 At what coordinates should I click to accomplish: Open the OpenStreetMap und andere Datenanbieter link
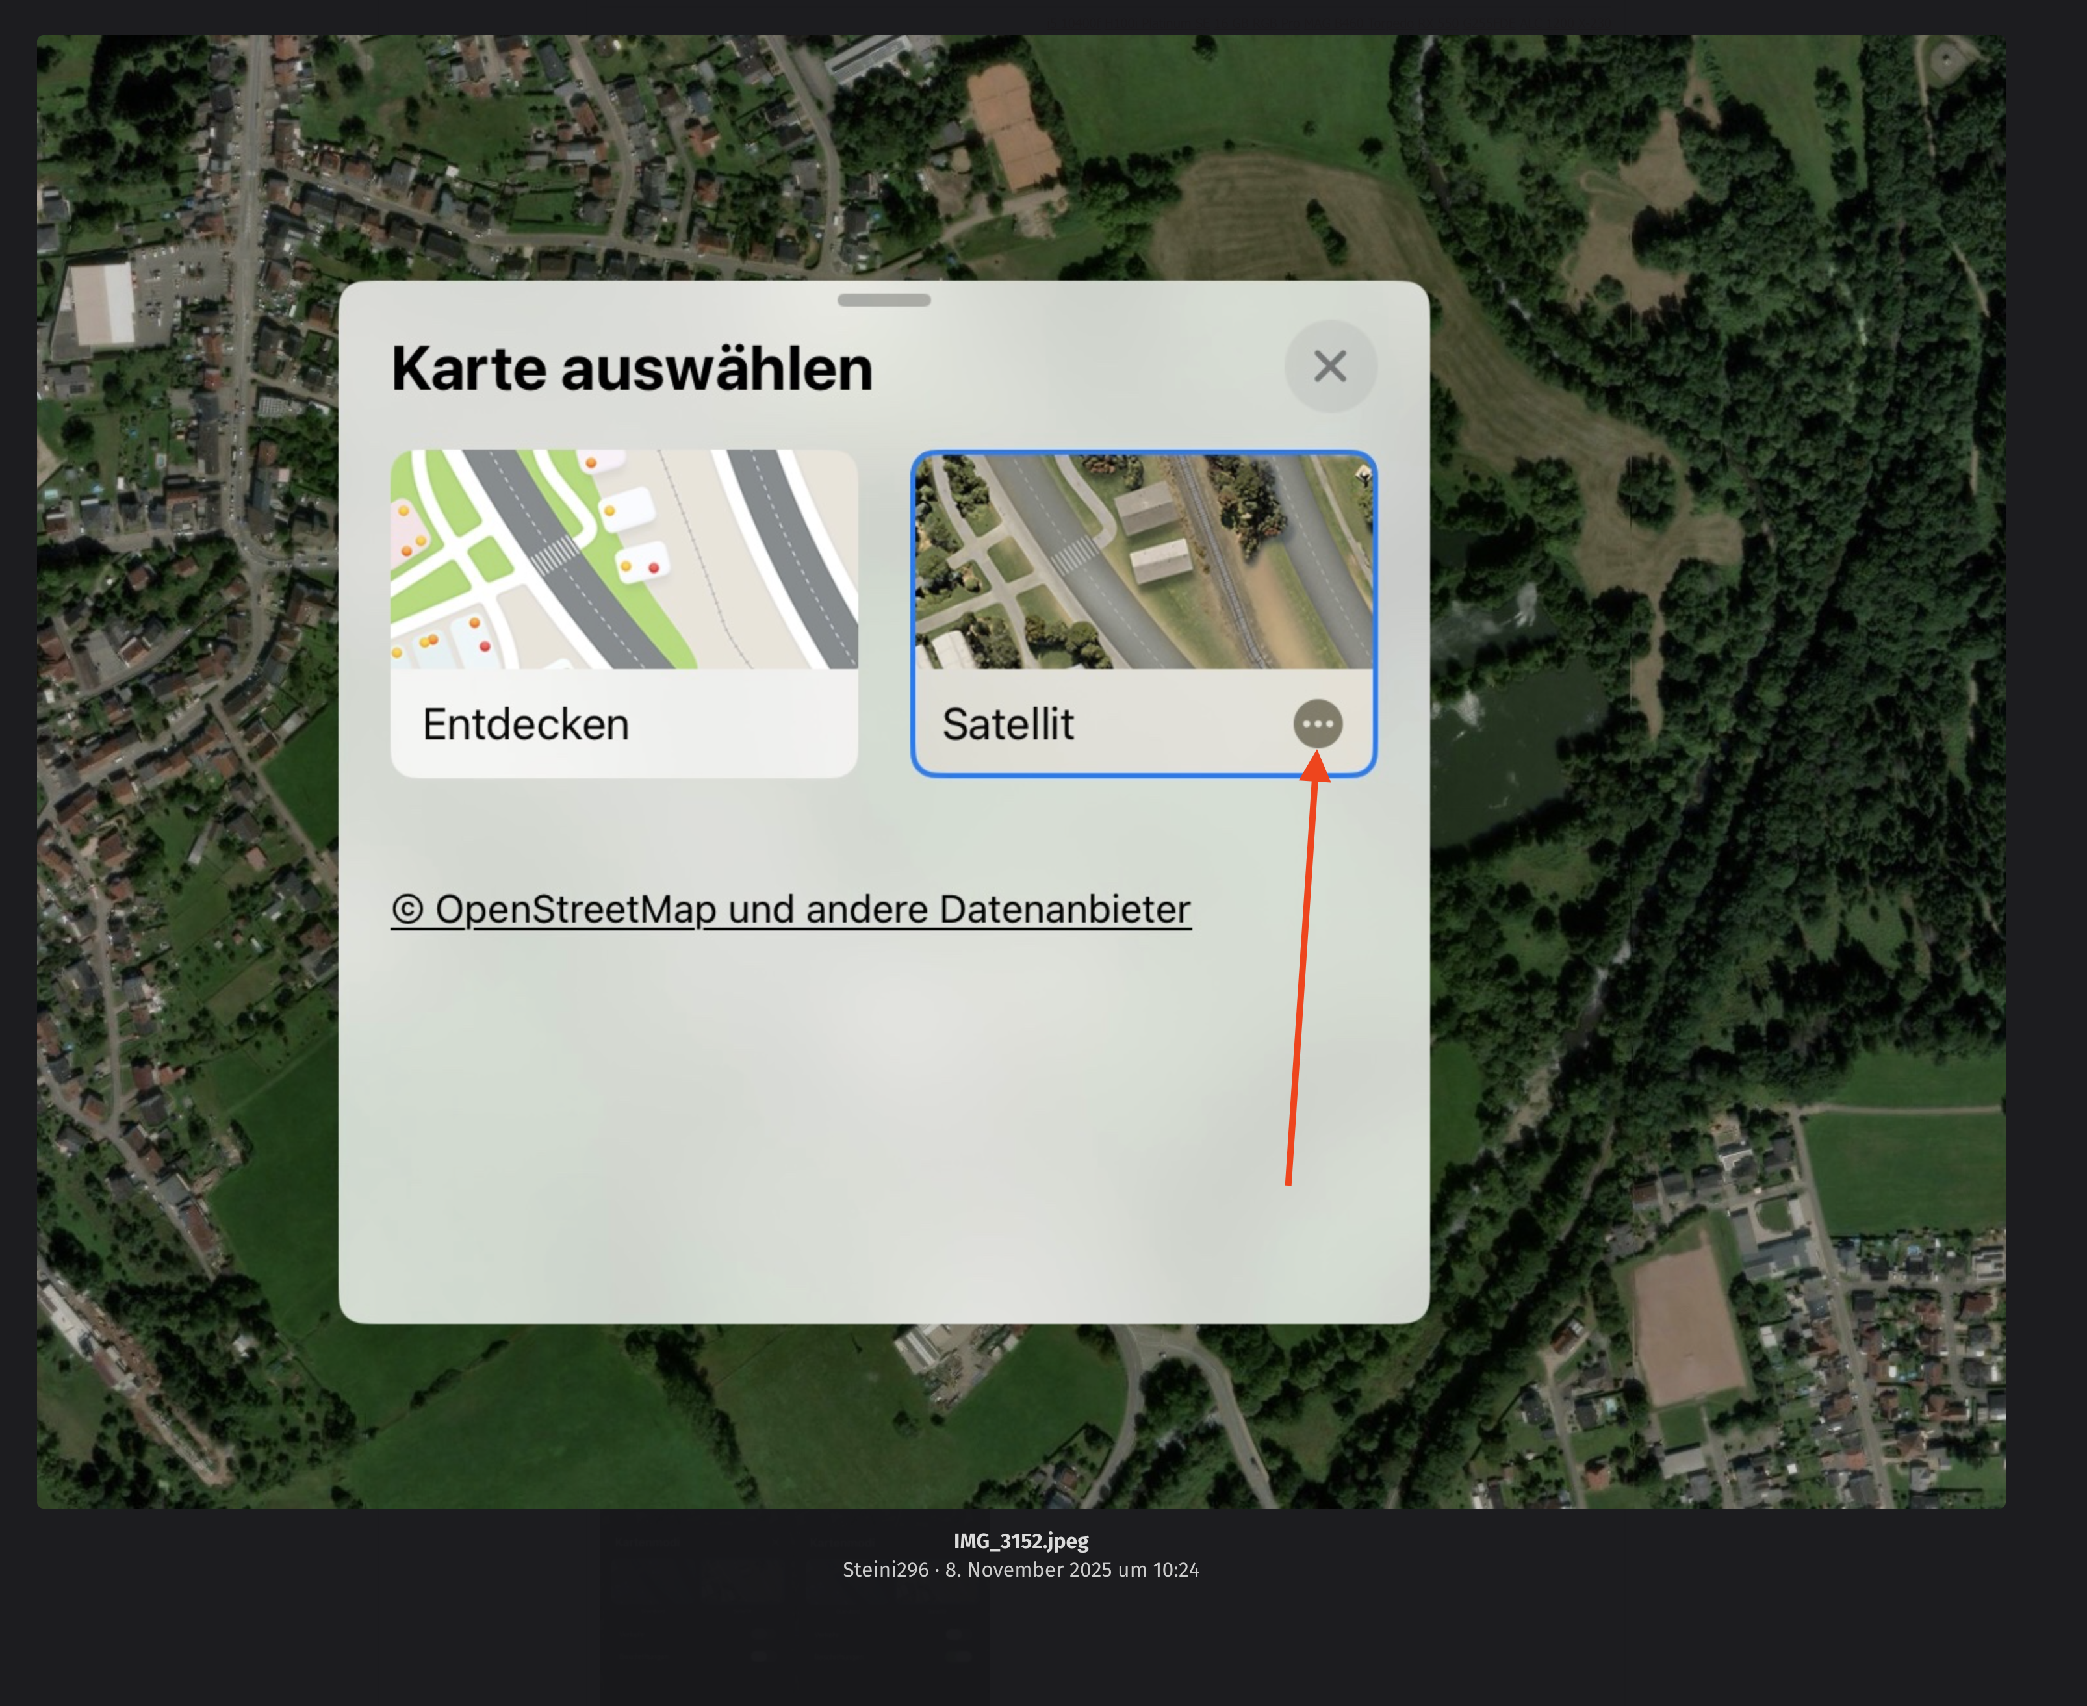(790, 909)
